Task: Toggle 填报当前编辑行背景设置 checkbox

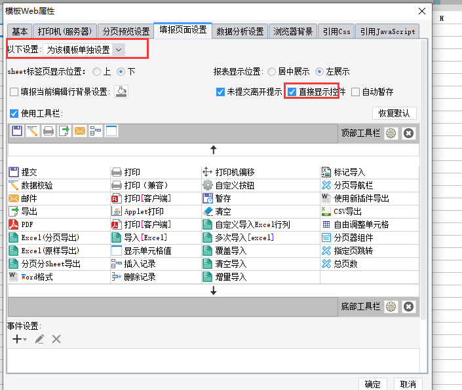Action: [14, 92]
